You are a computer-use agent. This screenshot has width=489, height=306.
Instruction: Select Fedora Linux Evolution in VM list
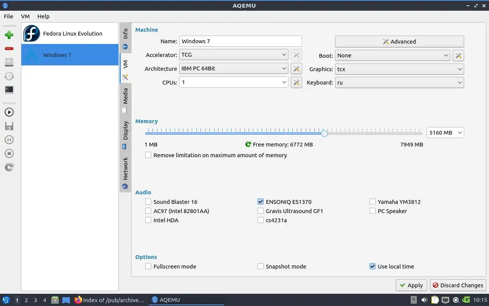(70, 33)
